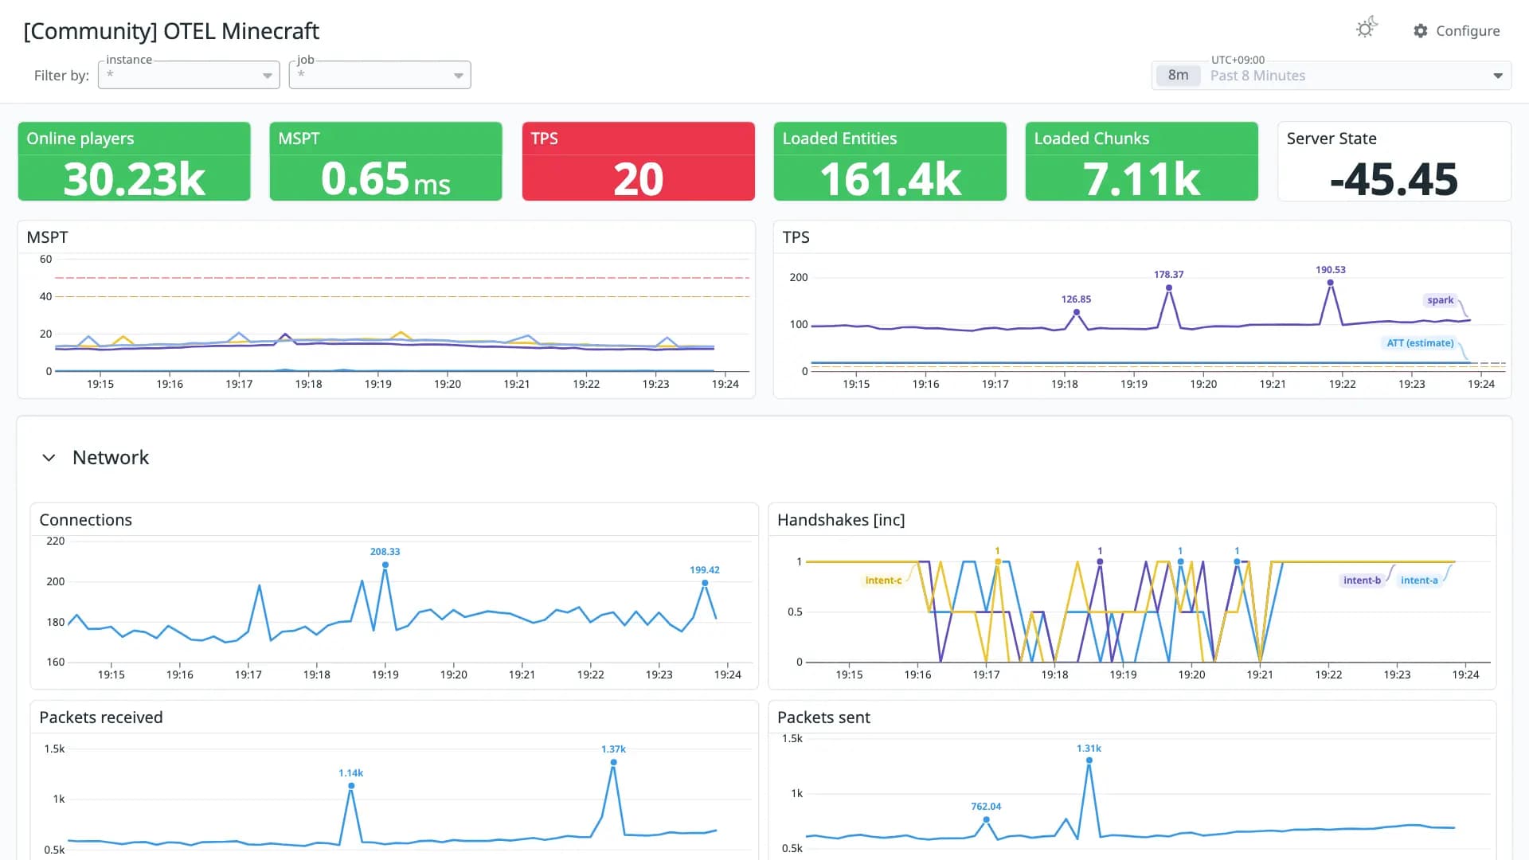Click the Packets received graph title
Viewport: 1529px width, 860px height.
[x=100, y=717]
